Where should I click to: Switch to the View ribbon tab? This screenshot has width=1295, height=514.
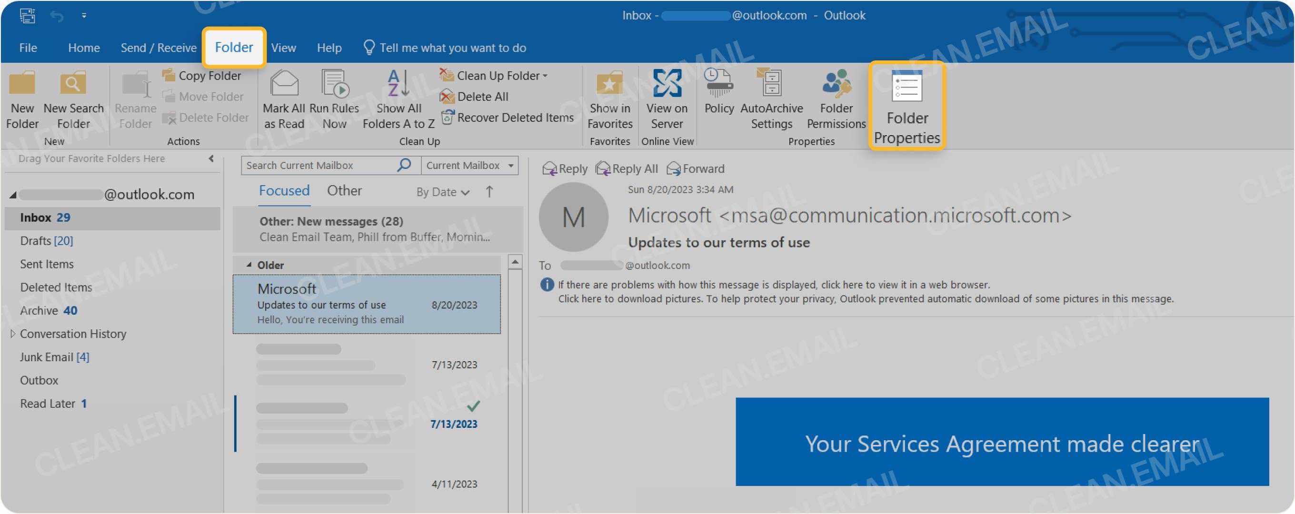pos(284,47)
